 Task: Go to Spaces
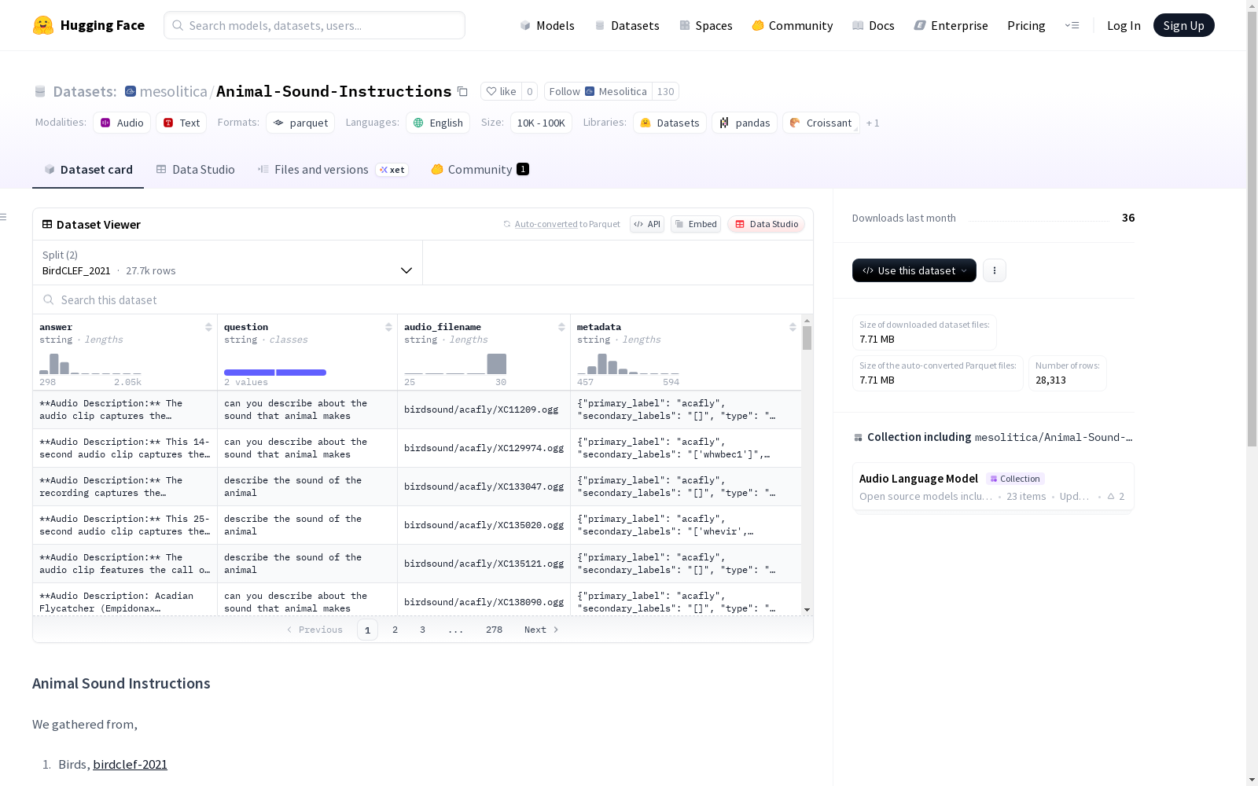pos(706,25)
